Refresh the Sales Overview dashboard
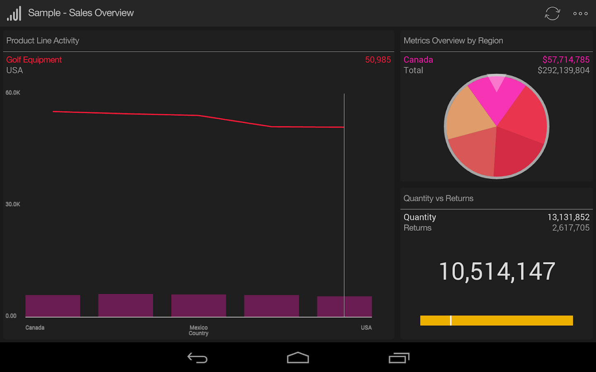Screen dimensions: 596x372 (x=553, y=13)
